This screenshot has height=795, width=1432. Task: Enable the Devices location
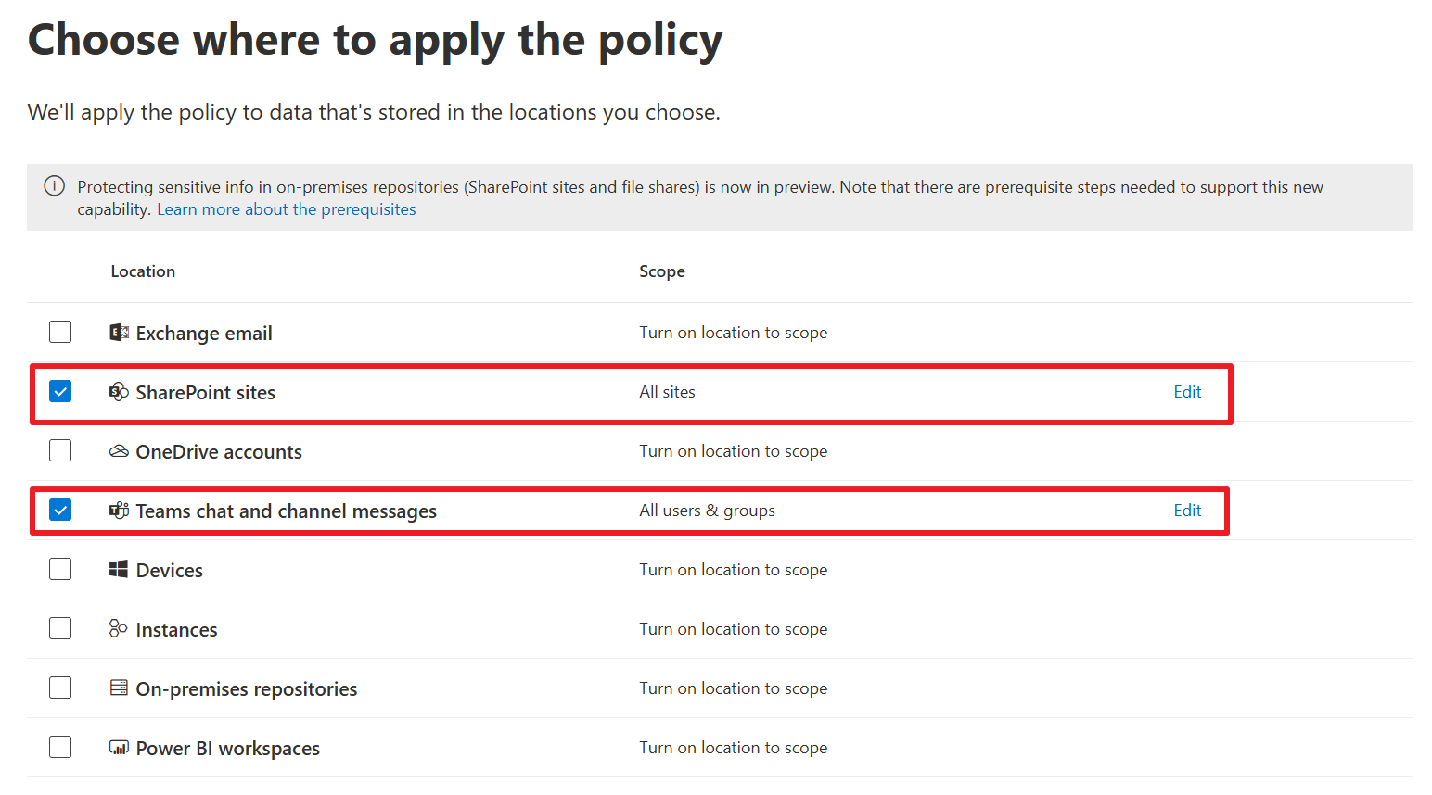[x=59, y=568]
